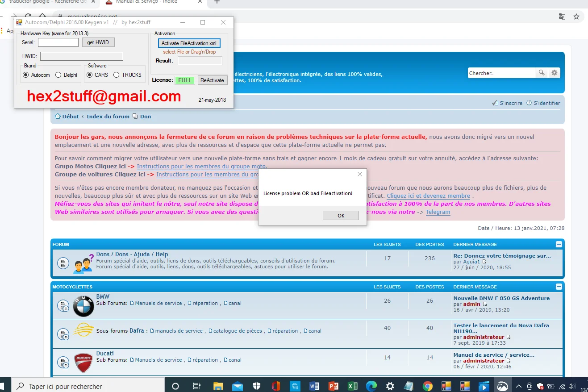Focus the Serial input field
The image size is (588, 392).
tap(58, 42)
